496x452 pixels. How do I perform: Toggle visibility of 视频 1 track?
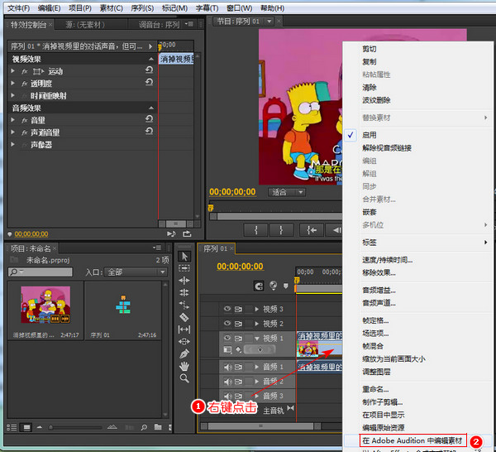click(x=227, y=338)
